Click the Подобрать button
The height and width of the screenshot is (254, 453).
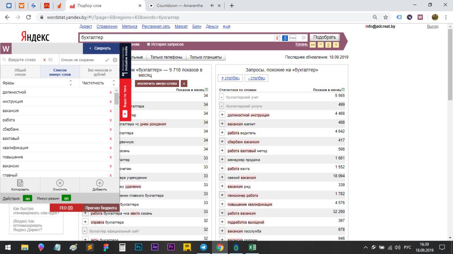325,37
